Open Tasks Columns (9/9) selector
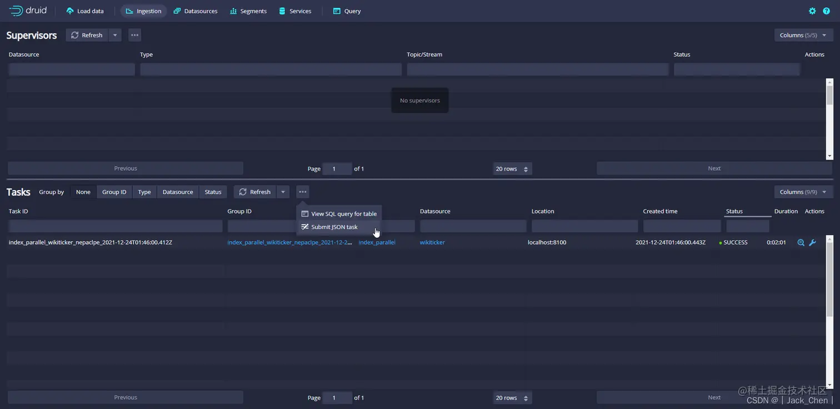The height and width of the screenshot is (409, 840). (803, 192)
